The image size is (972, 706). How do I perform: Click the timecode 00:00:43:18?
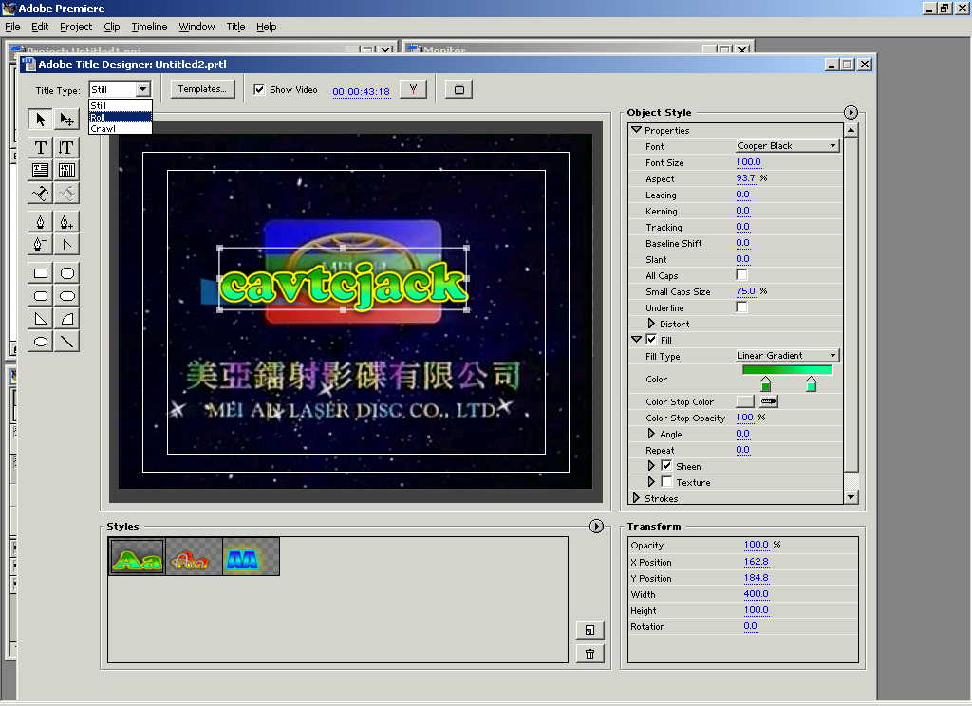361,91
